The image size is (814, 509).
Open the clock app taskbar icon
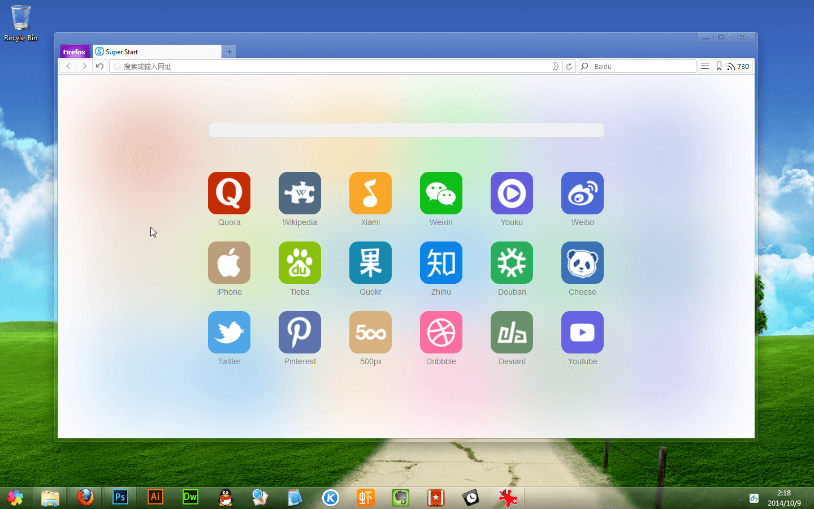tap(471, 498)
